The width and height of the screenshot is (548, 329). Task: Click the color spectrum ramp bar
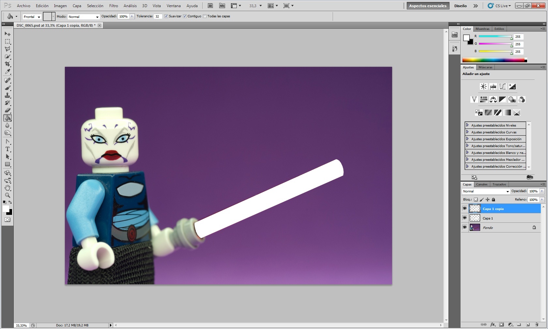point(494,60)
